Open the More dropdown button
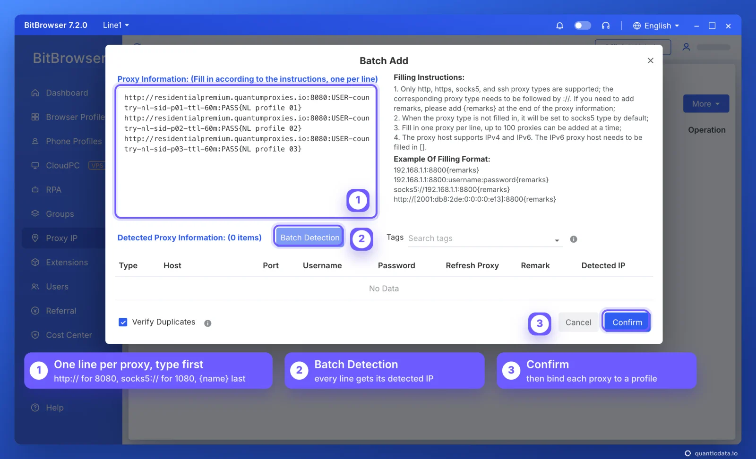The width and height of the screenshot is (756, 459). click(x=706, y=104)
